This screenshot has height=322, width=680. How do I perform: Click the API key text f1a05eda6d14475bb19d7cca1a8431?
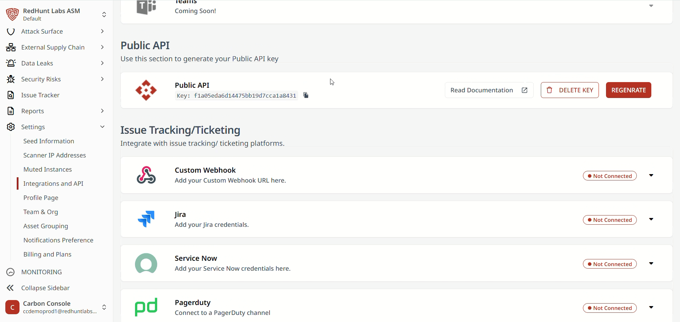pos(245,96)
